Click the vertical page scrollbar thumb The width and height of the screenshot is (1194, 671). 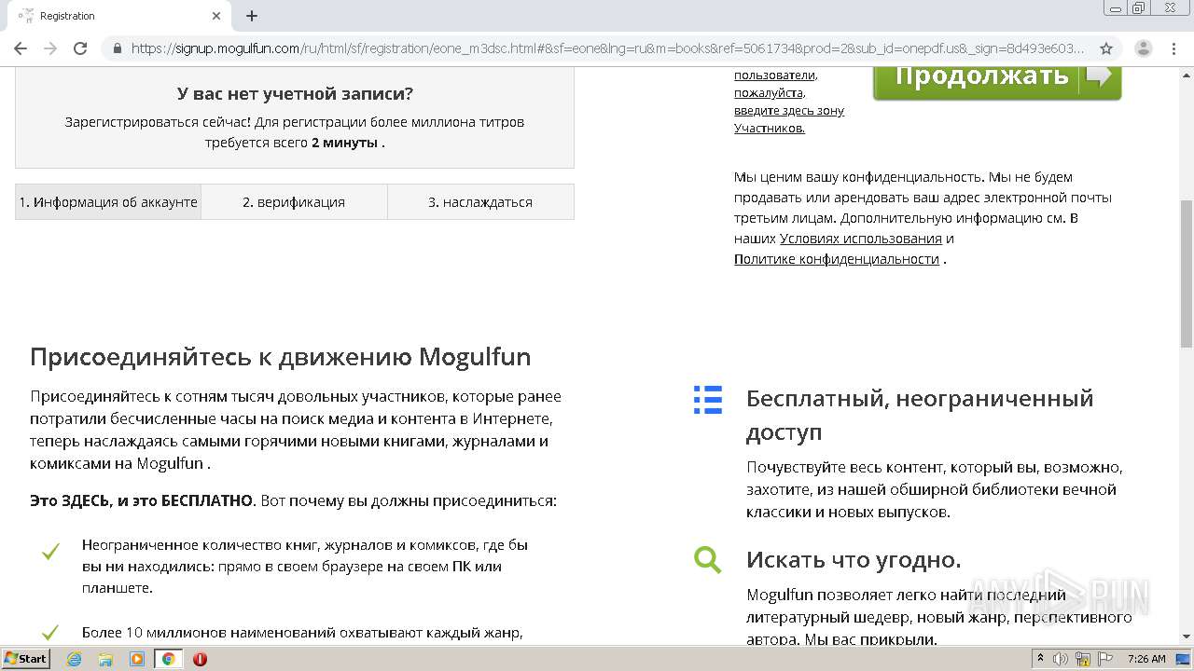click(x=1187, y=273)
